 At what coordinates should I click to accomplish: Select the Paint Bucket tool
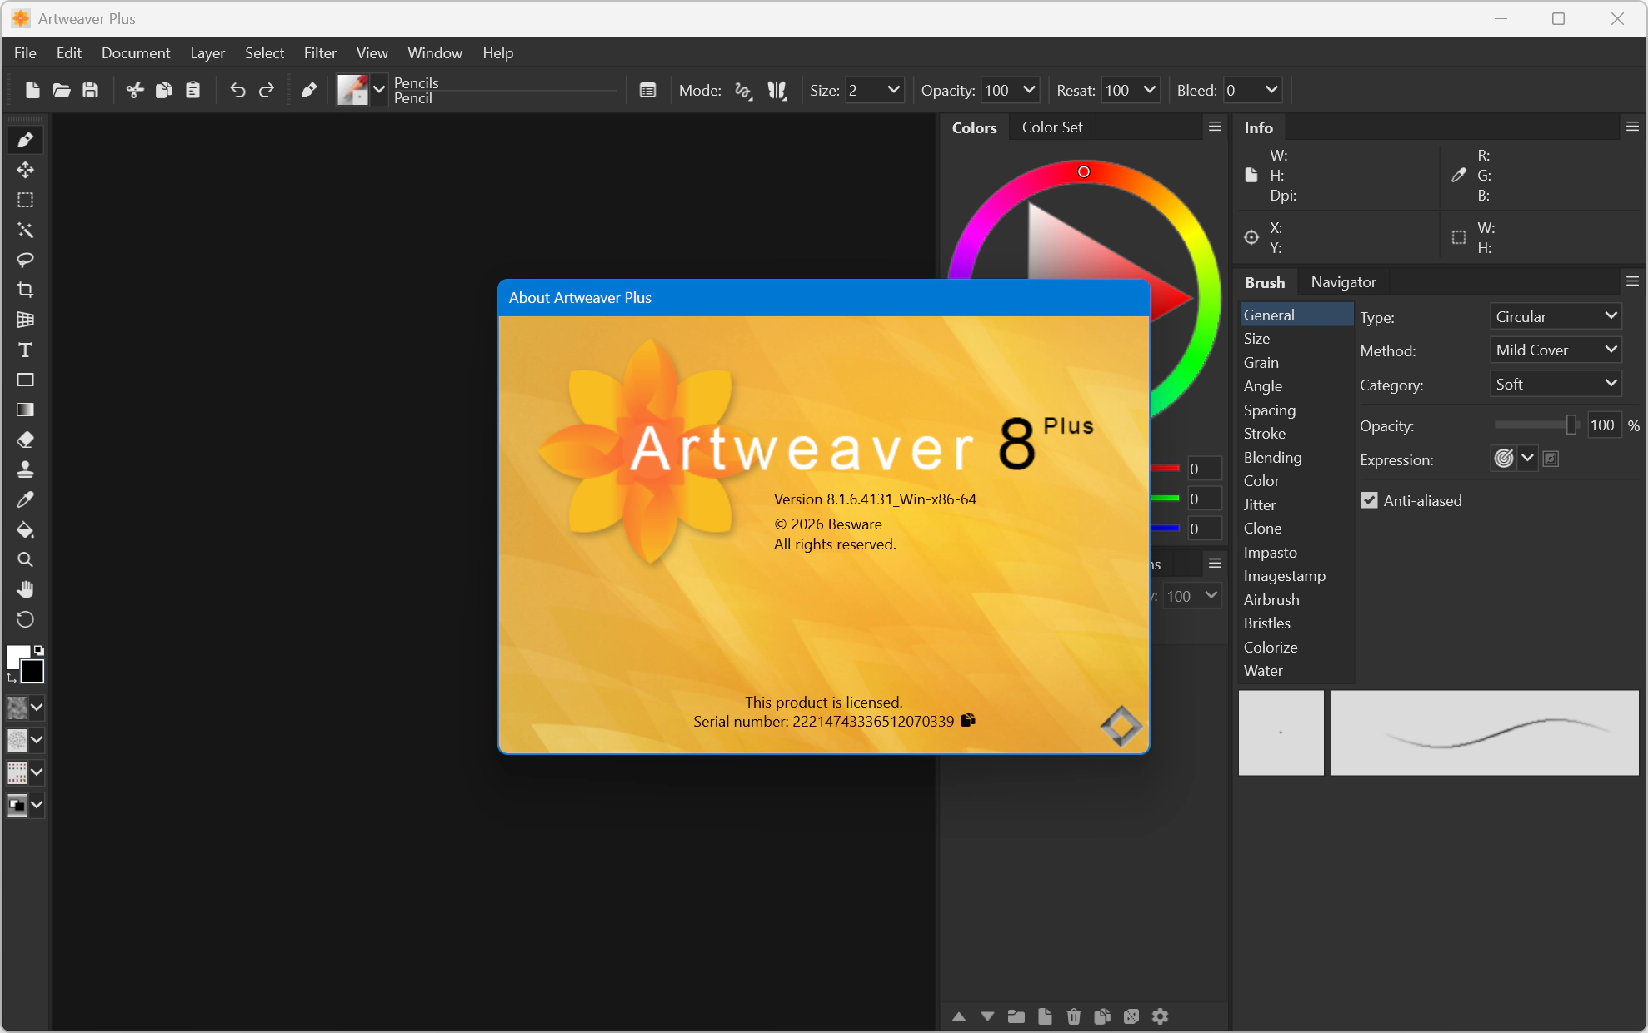(x=25, y=529)
